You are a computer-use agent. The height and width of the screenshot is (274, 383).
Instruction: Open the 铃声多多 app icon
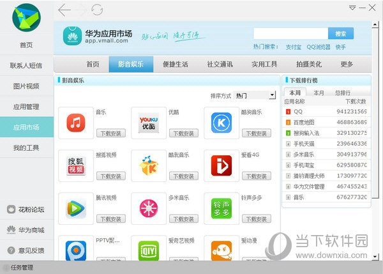coord(222,208)
